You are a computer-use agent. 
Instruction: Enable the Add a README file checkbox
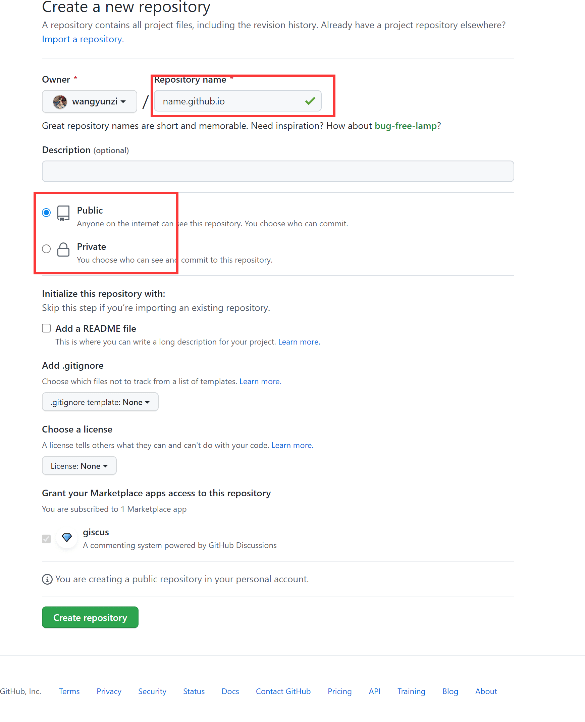[x=46, y=328]
